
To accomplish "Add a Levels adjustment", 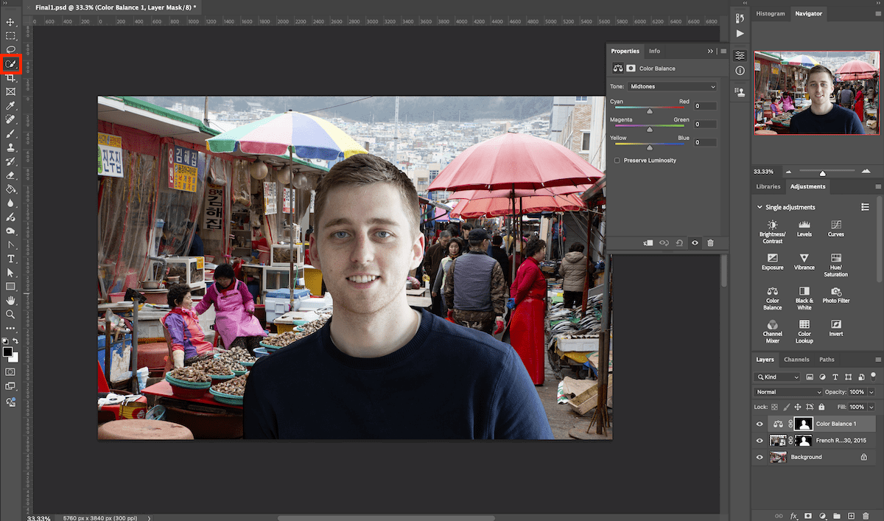I will pyautogui.click(x=804, y=228).
